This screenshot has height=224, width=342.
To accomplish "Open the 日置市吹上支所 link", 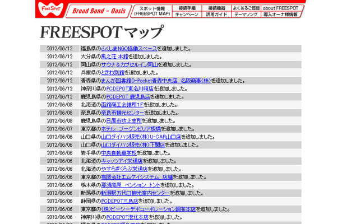I will [124, 121].
